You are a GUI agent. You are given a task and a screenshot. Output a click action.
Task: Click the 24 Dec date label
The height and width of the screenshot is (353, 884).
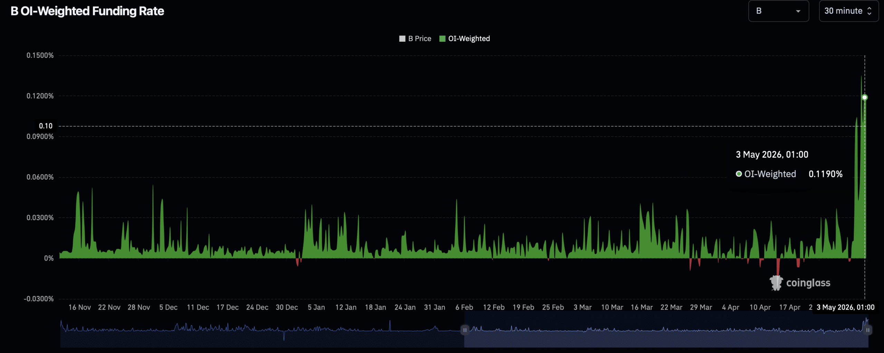point(257,307)
